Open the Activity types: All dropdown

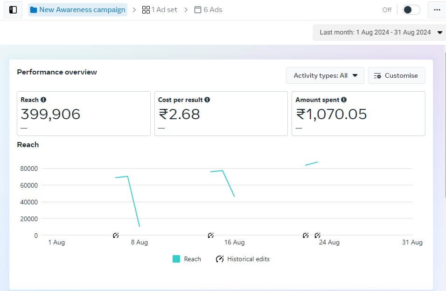[325, 75]
